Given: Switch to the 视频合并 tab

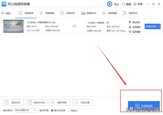Looking at the screenshot, I should click(x=68, y=13).
